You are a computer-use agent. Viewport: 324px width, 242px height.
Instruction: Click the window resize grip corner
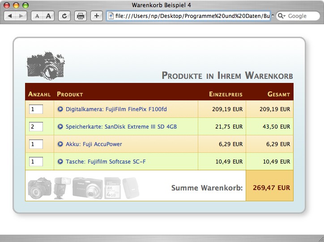(321, 239)
